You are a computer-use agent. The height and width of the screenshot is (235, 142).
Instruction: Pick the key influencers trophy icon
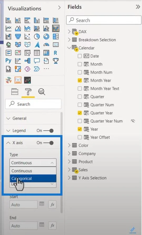coord(56,61)
